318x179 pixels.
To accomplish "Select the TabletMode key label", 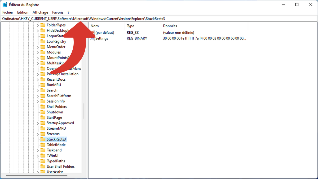I will [x=56, y=145].
